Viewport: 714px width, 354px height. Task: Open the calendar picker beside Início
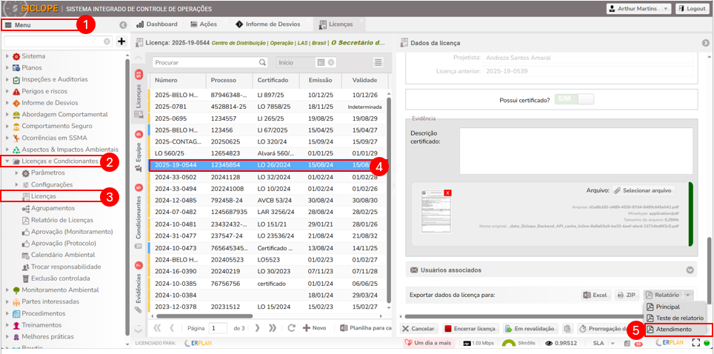[x=331, y=63]
